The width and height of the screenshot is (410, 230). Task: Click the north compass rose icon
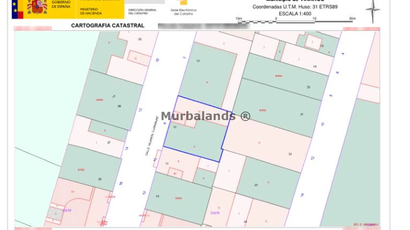pos(373,10)
